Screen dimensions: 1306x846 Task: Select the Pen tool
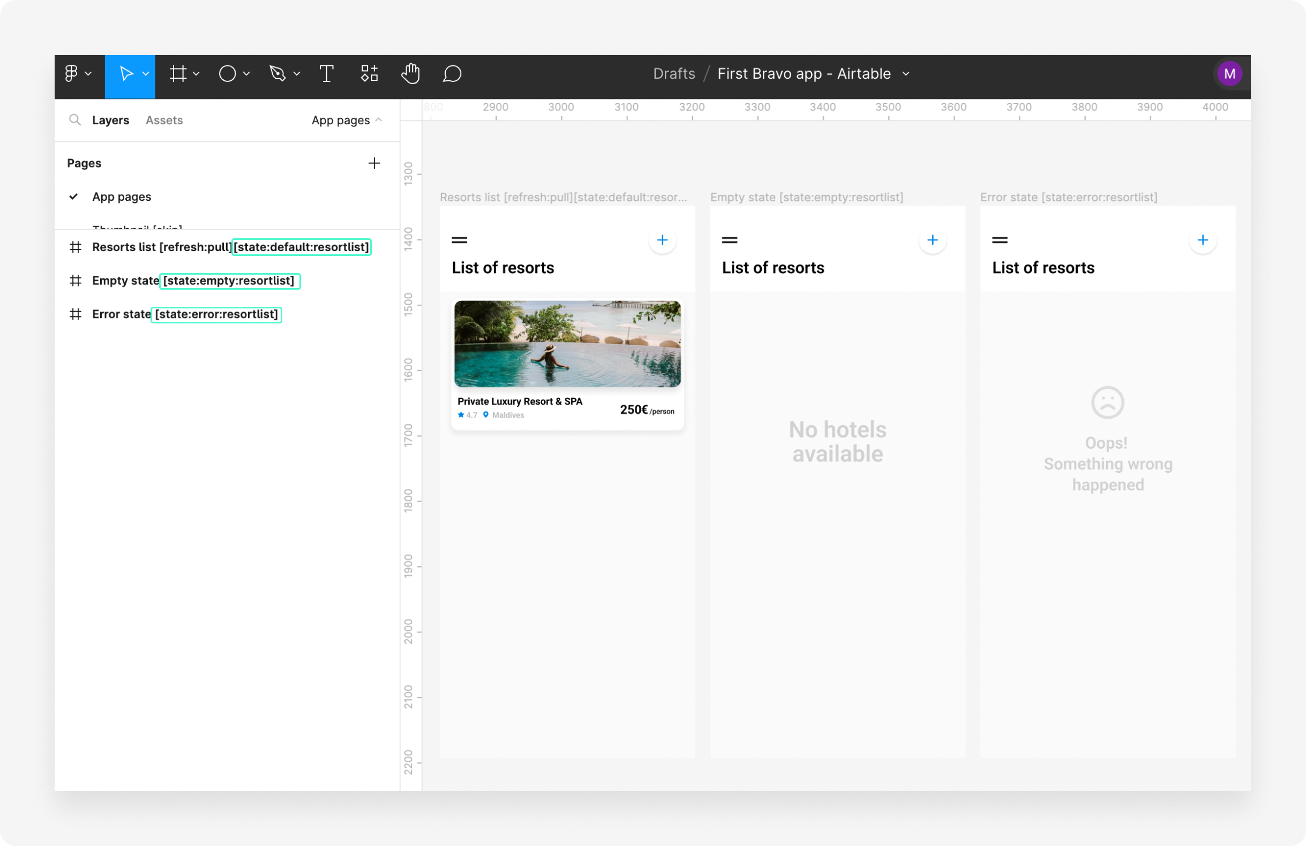(277, 73)
